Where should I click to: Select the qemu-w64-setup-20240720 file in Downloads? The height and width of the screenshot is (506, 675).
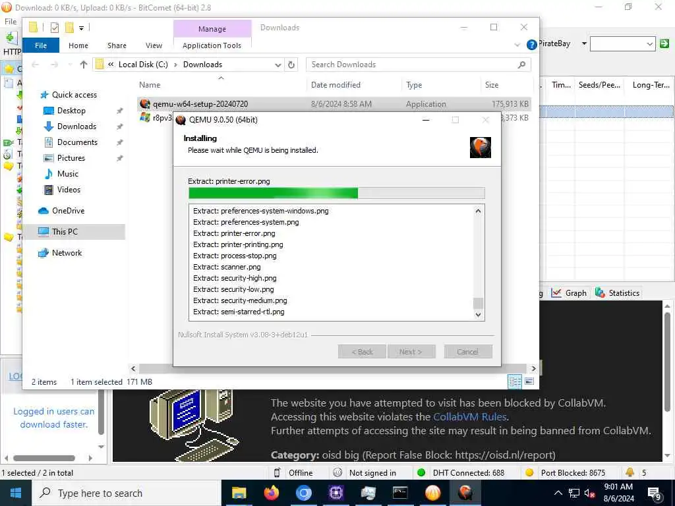tap(334, 103)
